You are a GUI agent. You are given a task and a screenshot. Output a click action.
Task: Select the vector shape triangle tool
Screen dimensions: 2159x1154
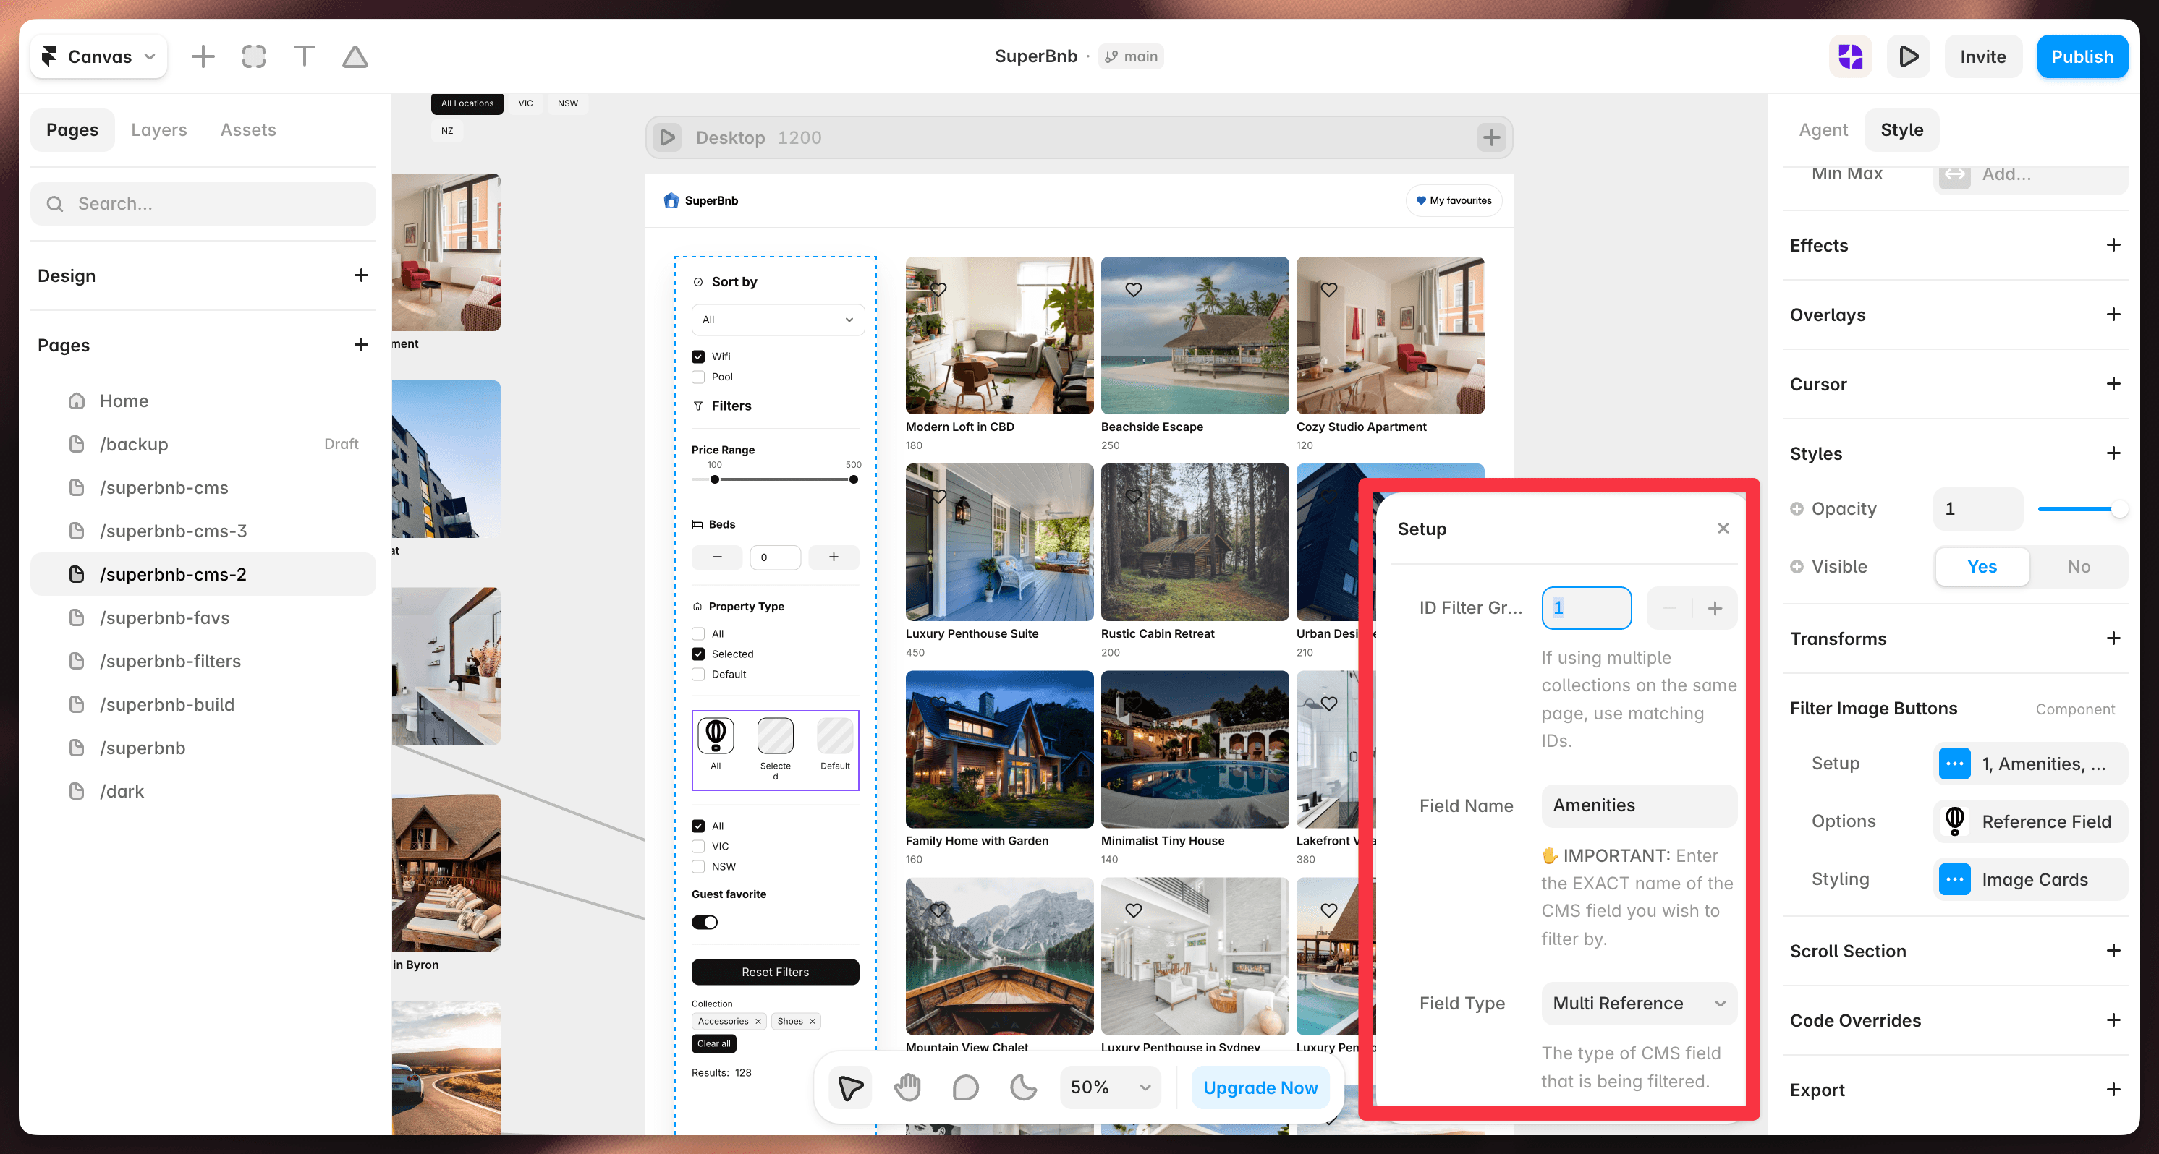point(355,57)
